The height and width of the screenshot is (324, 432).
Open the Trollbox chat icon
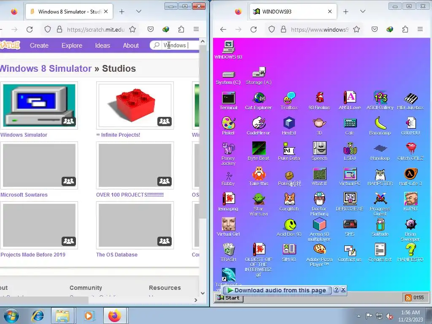tap(289, 101)
